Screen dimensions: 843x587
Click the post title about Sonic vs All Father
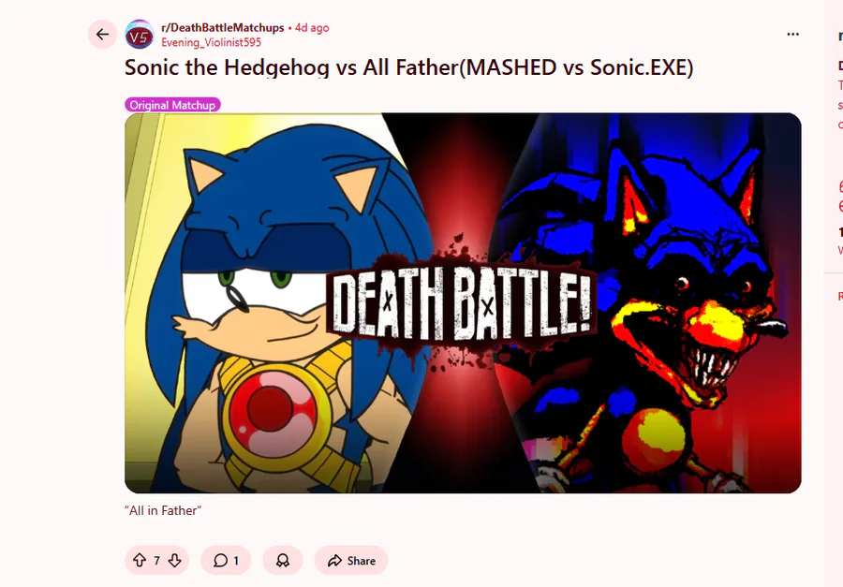point(408,67)
